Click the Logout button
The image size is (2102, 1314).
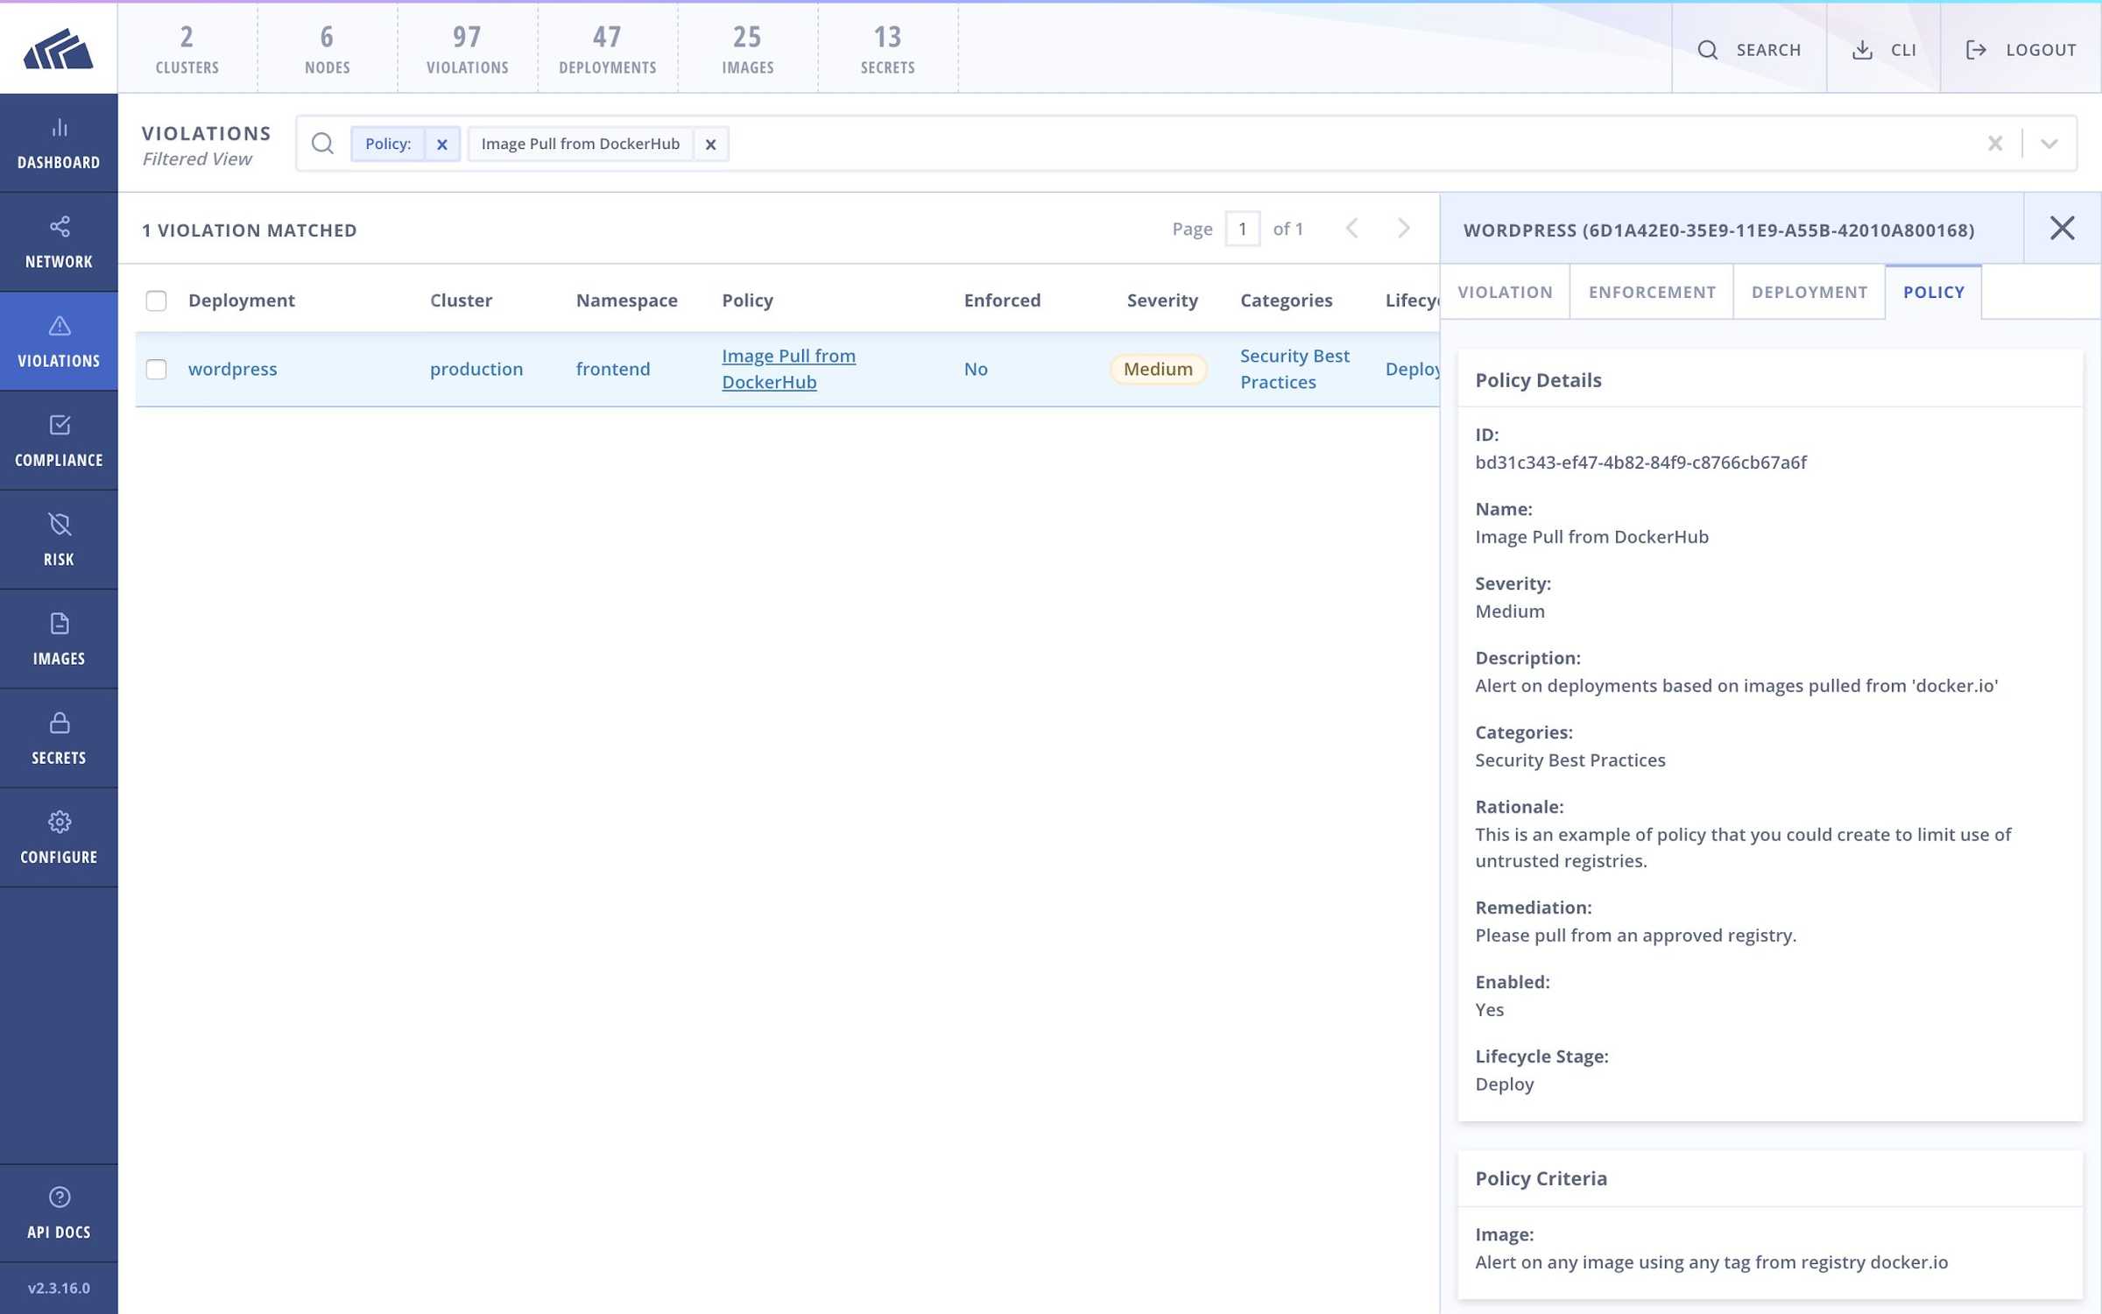[2021, 49]
